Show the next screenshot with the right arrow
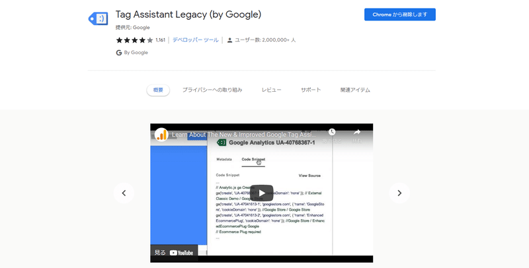The height and width of the screenshot is (268, 529). coord(399,193)
